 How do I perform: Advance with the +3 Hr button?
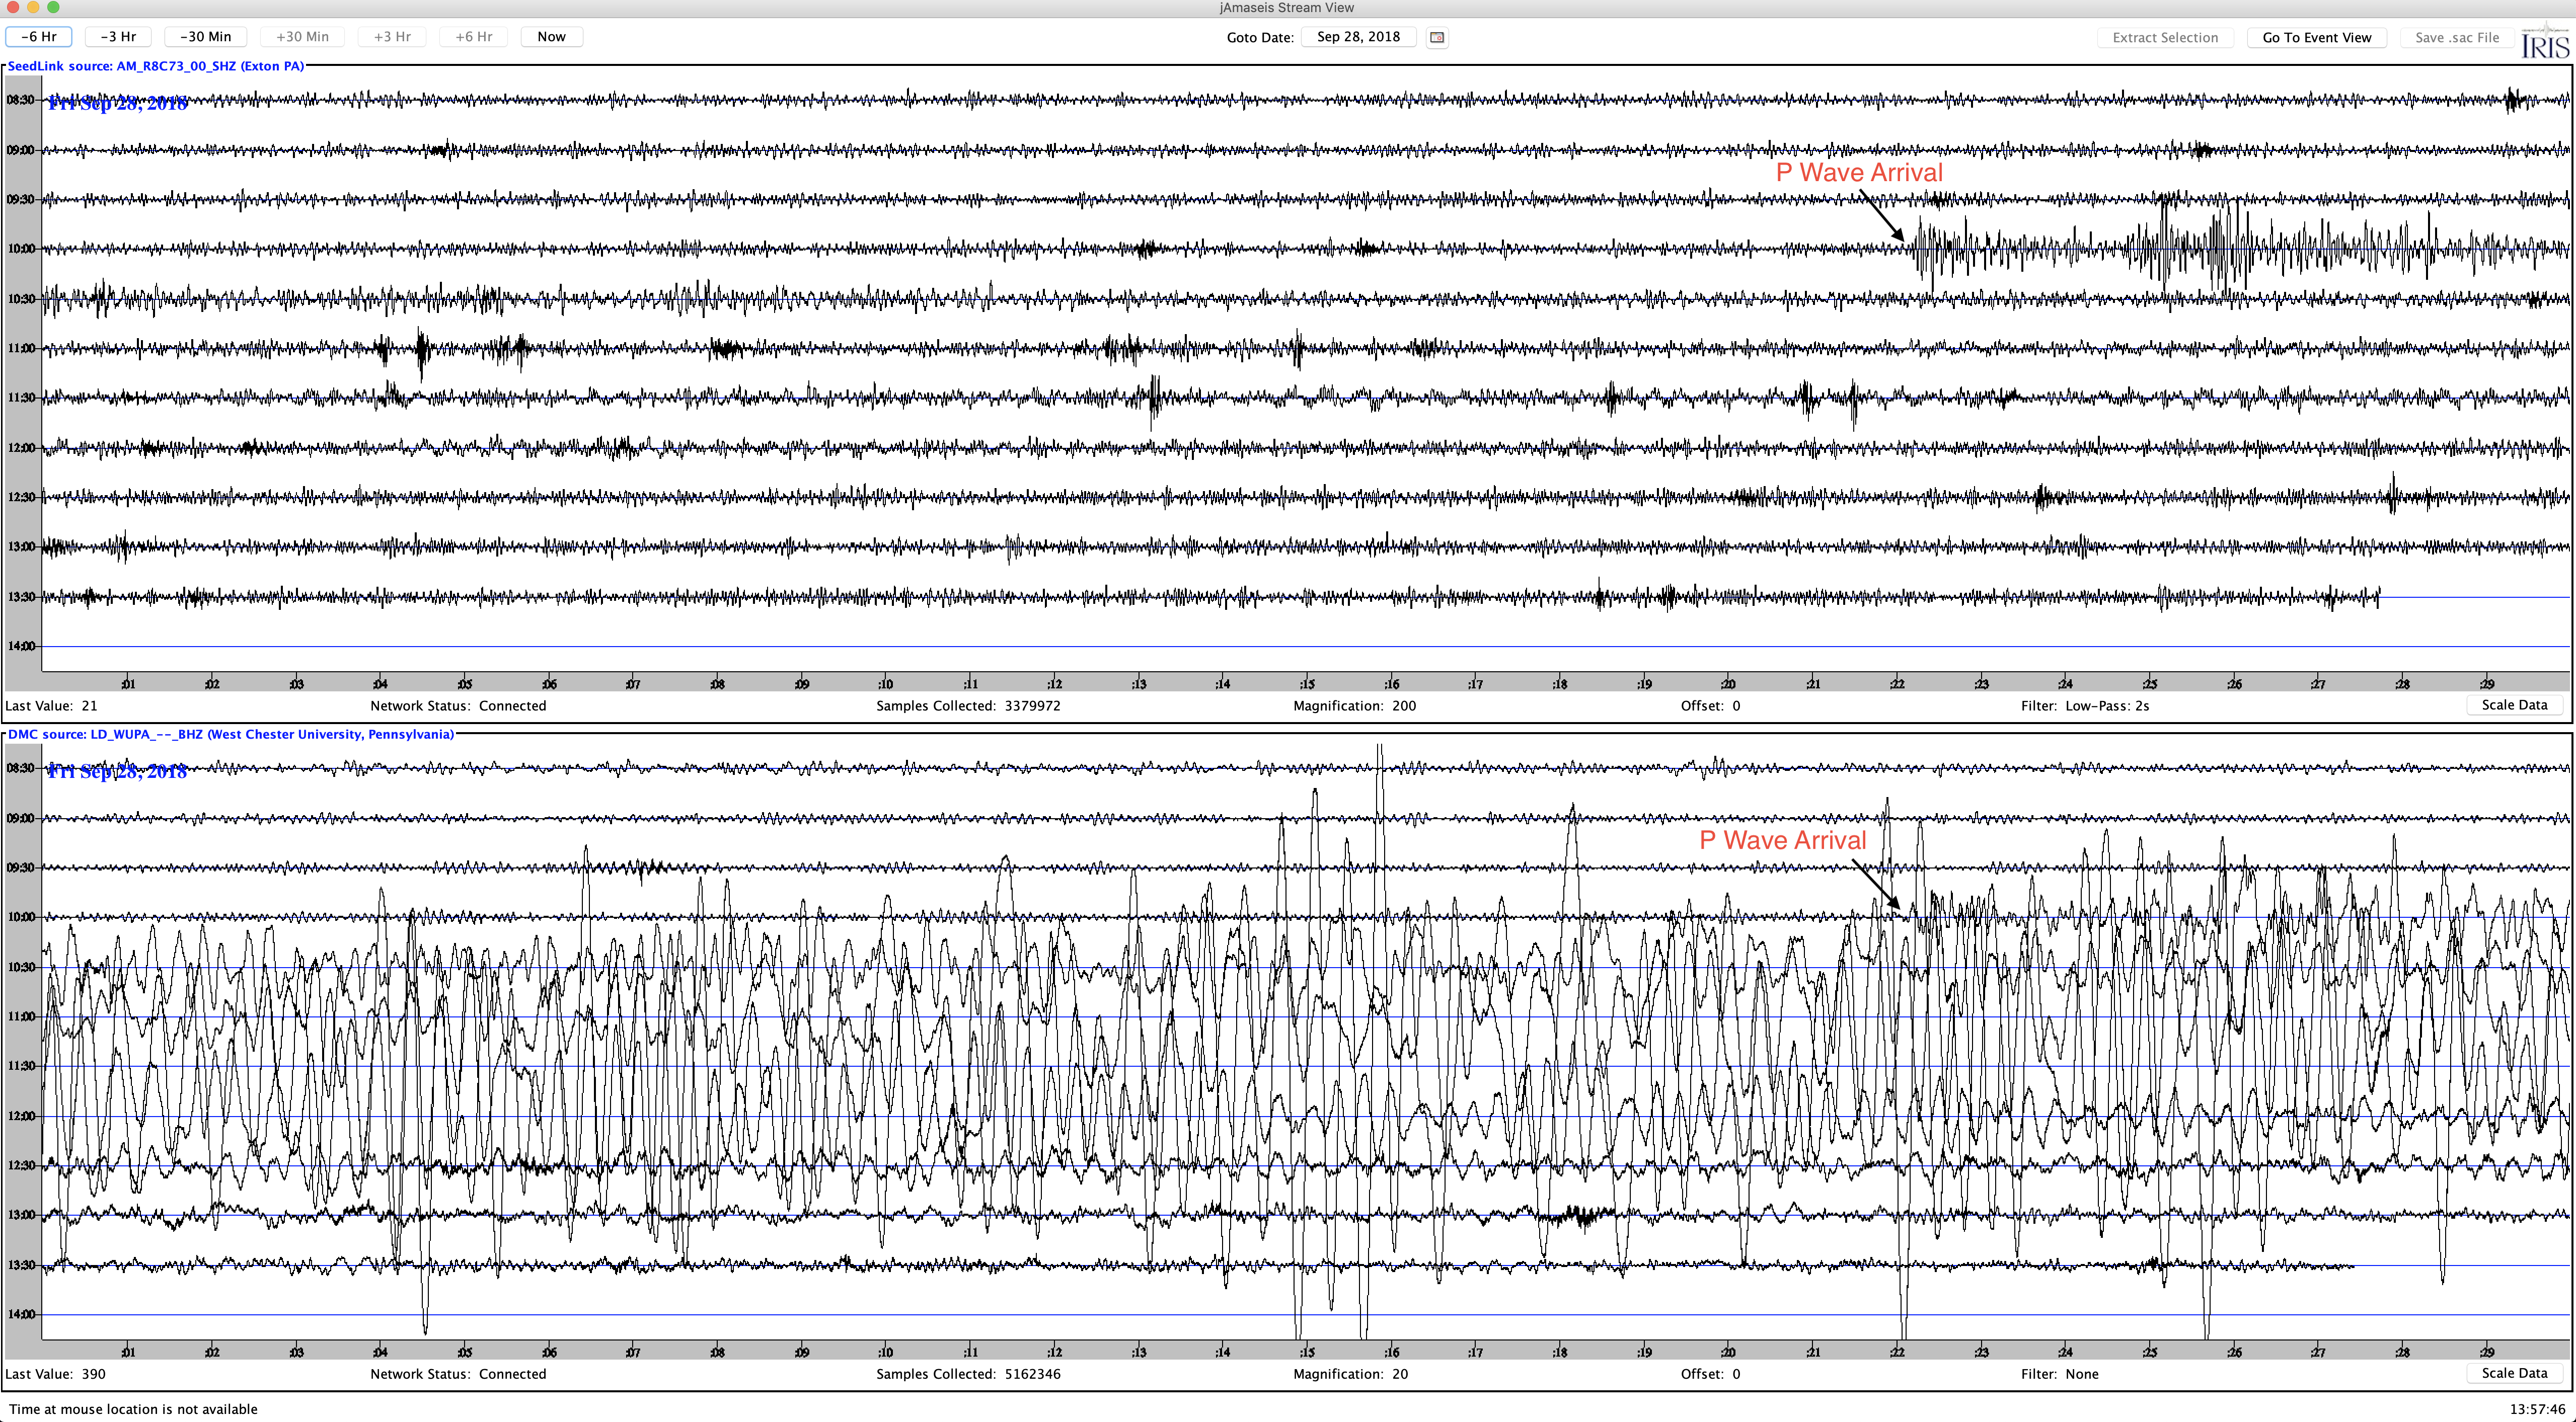click(x=392, y=37)
